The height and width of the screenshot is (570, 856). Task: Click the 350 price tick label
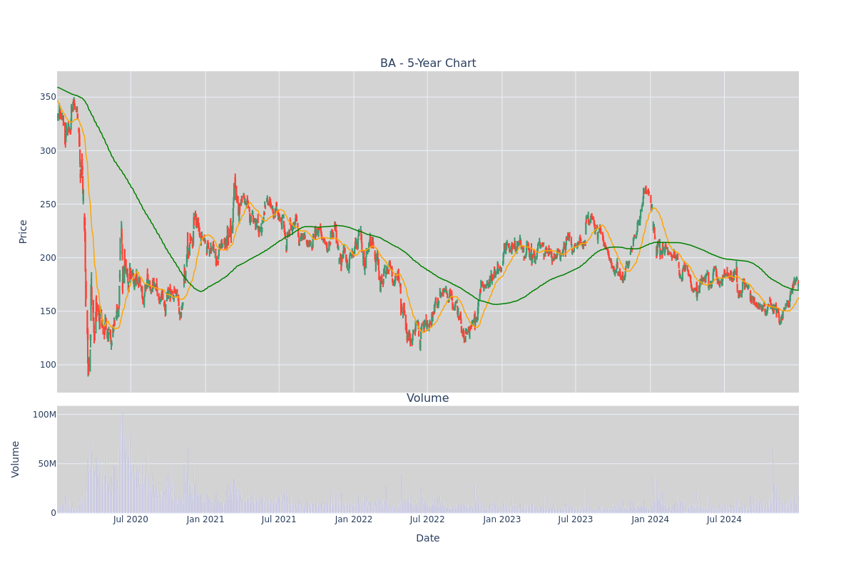coord(48,97)
